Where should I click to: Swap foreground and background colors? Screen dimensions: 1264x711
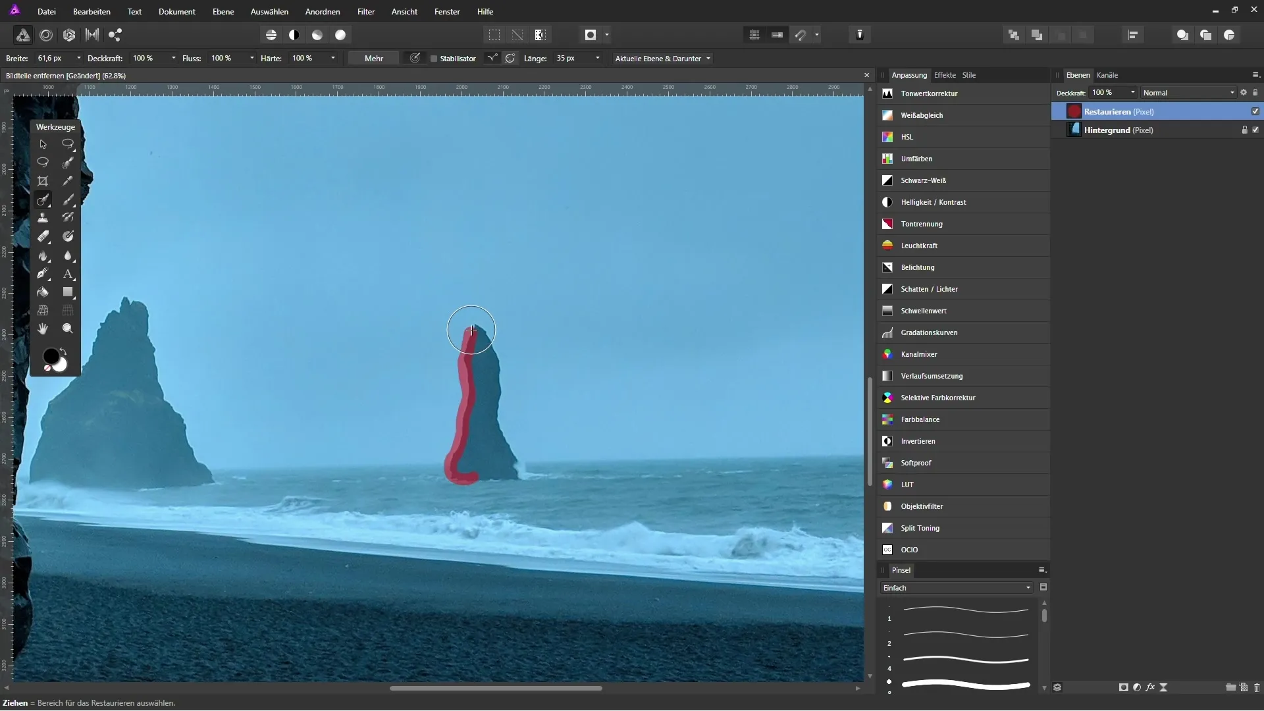63,351
